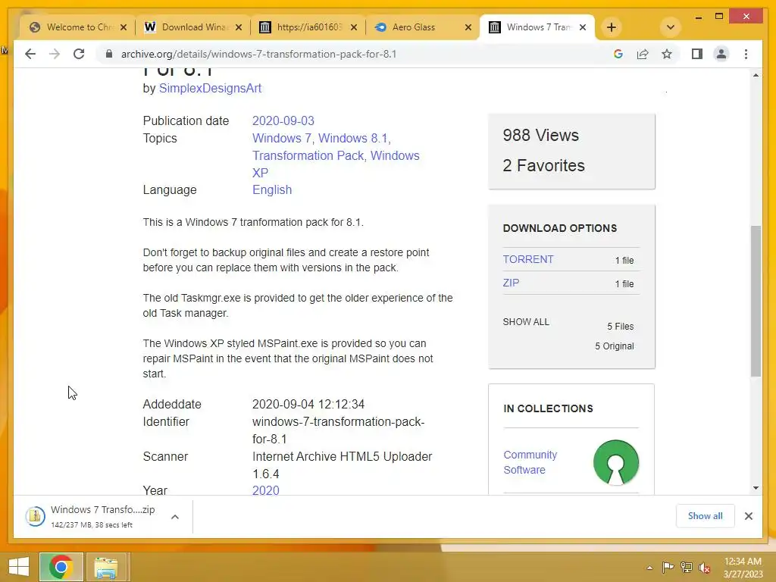The image size is (776, 582).
Task: Show hidden system tray icons arrow
Action: point(649,568)
